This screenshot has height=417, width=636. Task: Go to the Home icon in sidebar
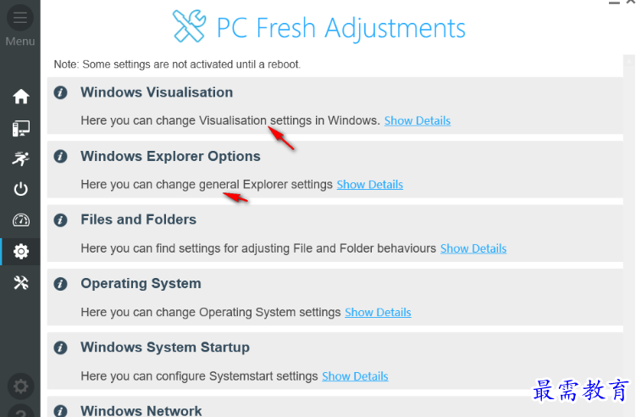pos(20,97)
